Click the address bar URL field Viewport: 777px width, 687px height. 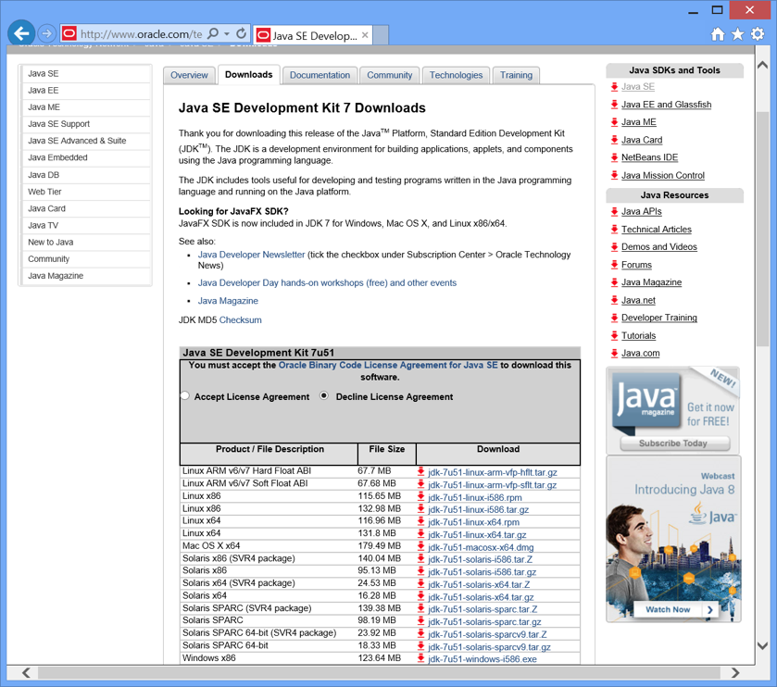[x=141, y=34]
